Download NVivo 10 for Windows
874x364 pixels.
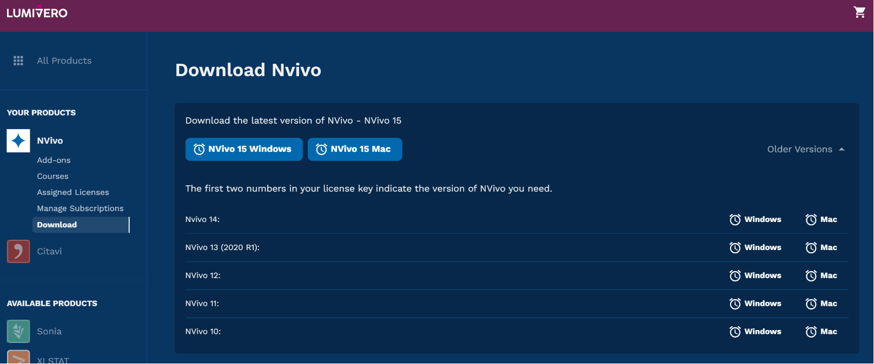(756, 332)
